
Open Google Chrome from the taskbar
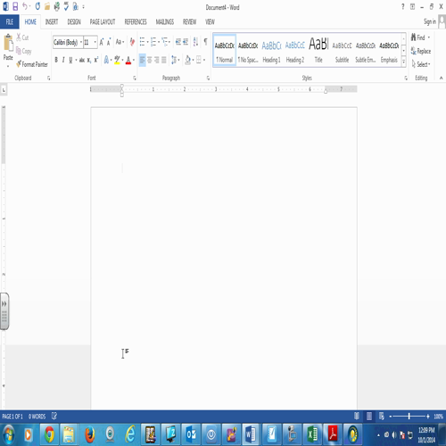[49, 434]
